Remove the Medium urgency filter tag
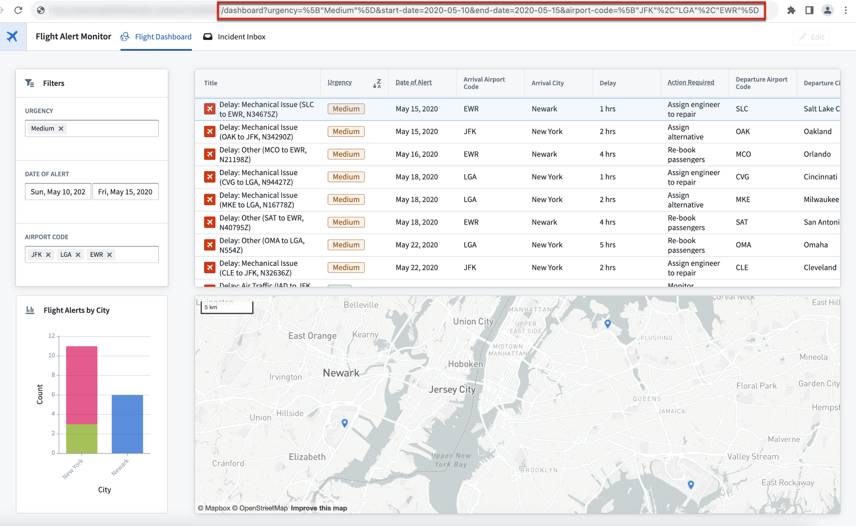This screenshot has height=526, width=856. [x=61, y=128]
